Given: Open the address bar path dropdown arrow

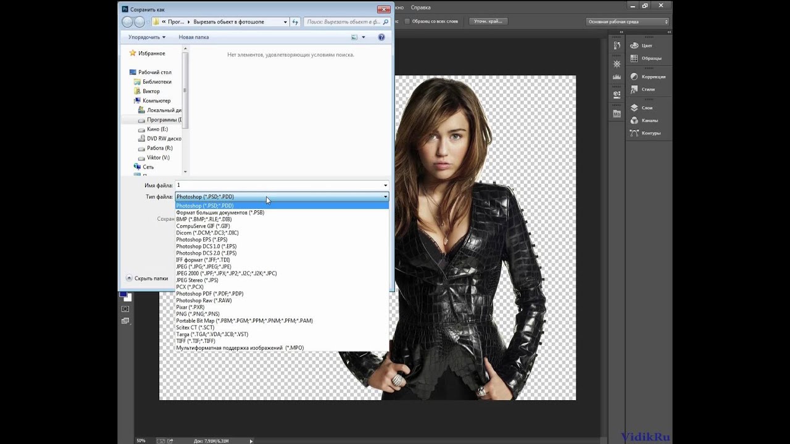Looking at the screenshot, I should (x=285, y=22).
